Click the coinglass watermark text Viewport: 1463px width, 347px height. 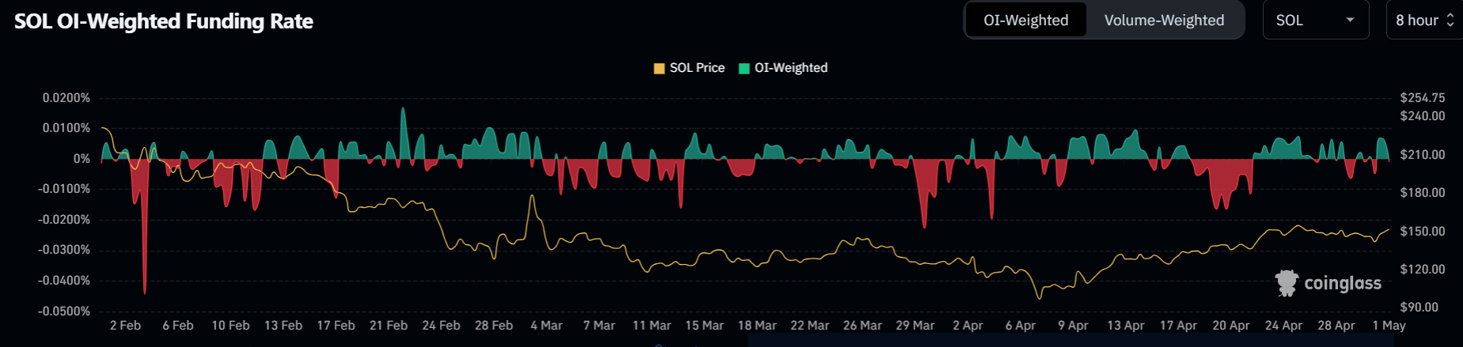click(x=1342, y=284)
